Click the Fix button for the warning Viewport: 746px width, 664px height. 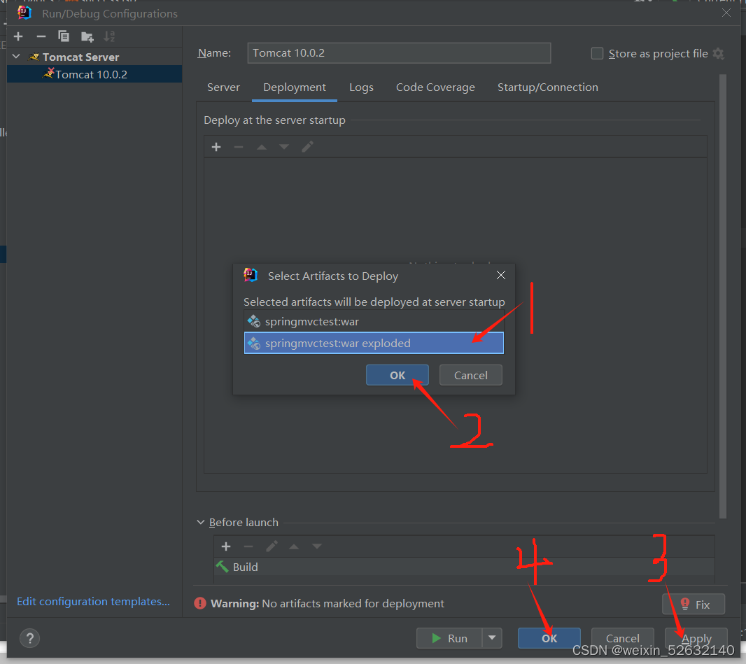694,604
